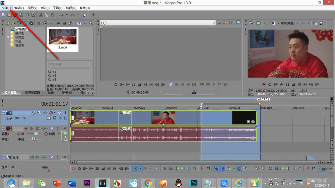Viewport: 335px width, 188px height.
Task: Click Save snapshot to file icon in preview
Action: pyautogui.click(x=321, y=23)
